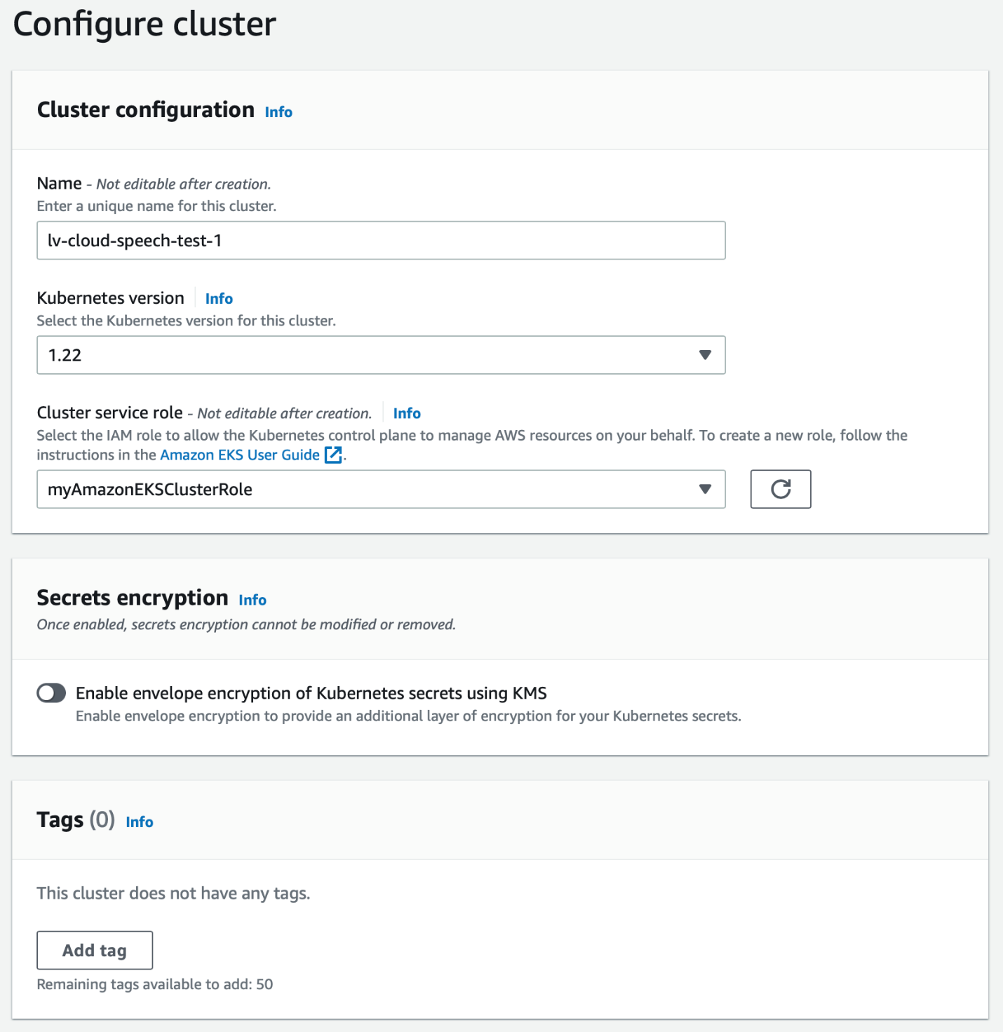Open Info link beside Cluster configuration

point(278,112)
